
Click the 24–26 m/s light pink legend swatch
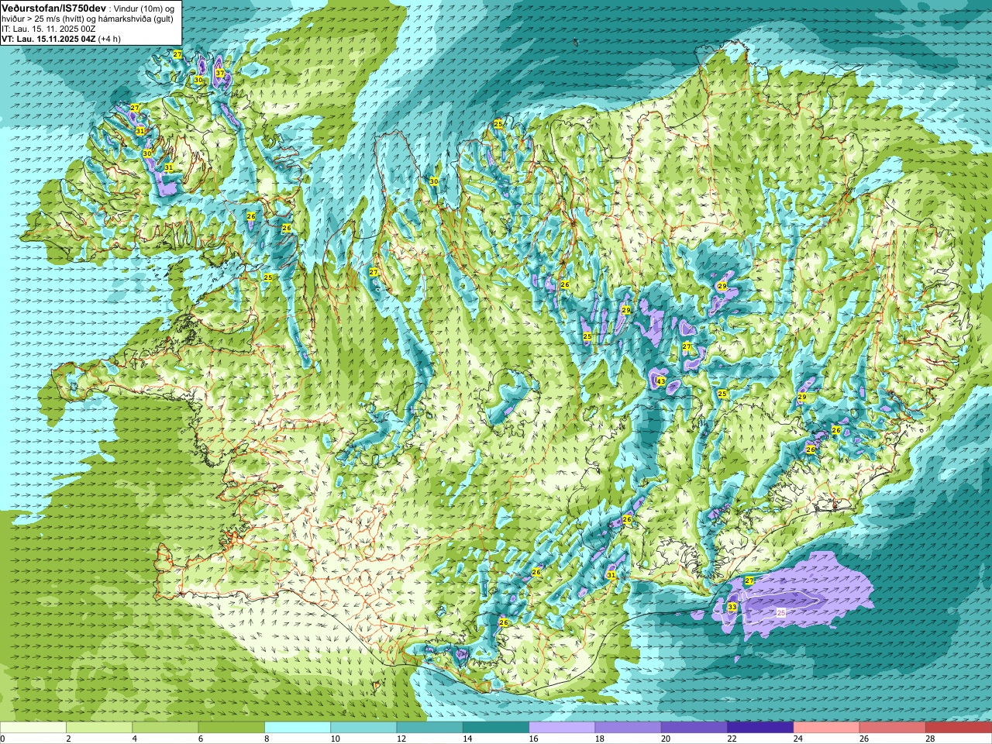click(x=826, y=728)
